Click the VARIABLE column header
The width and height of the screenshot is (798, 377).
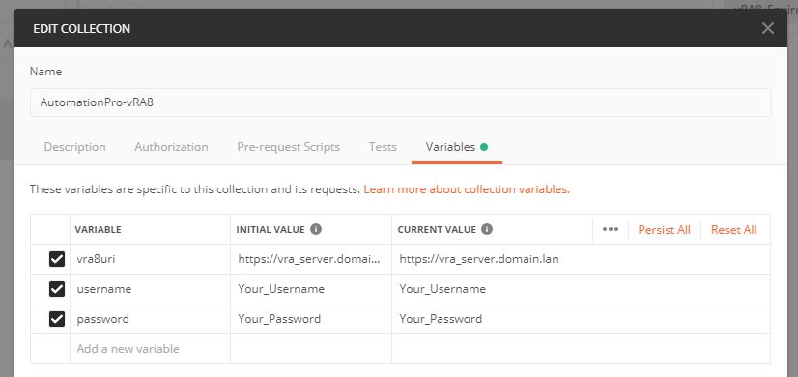click(98, 230)
